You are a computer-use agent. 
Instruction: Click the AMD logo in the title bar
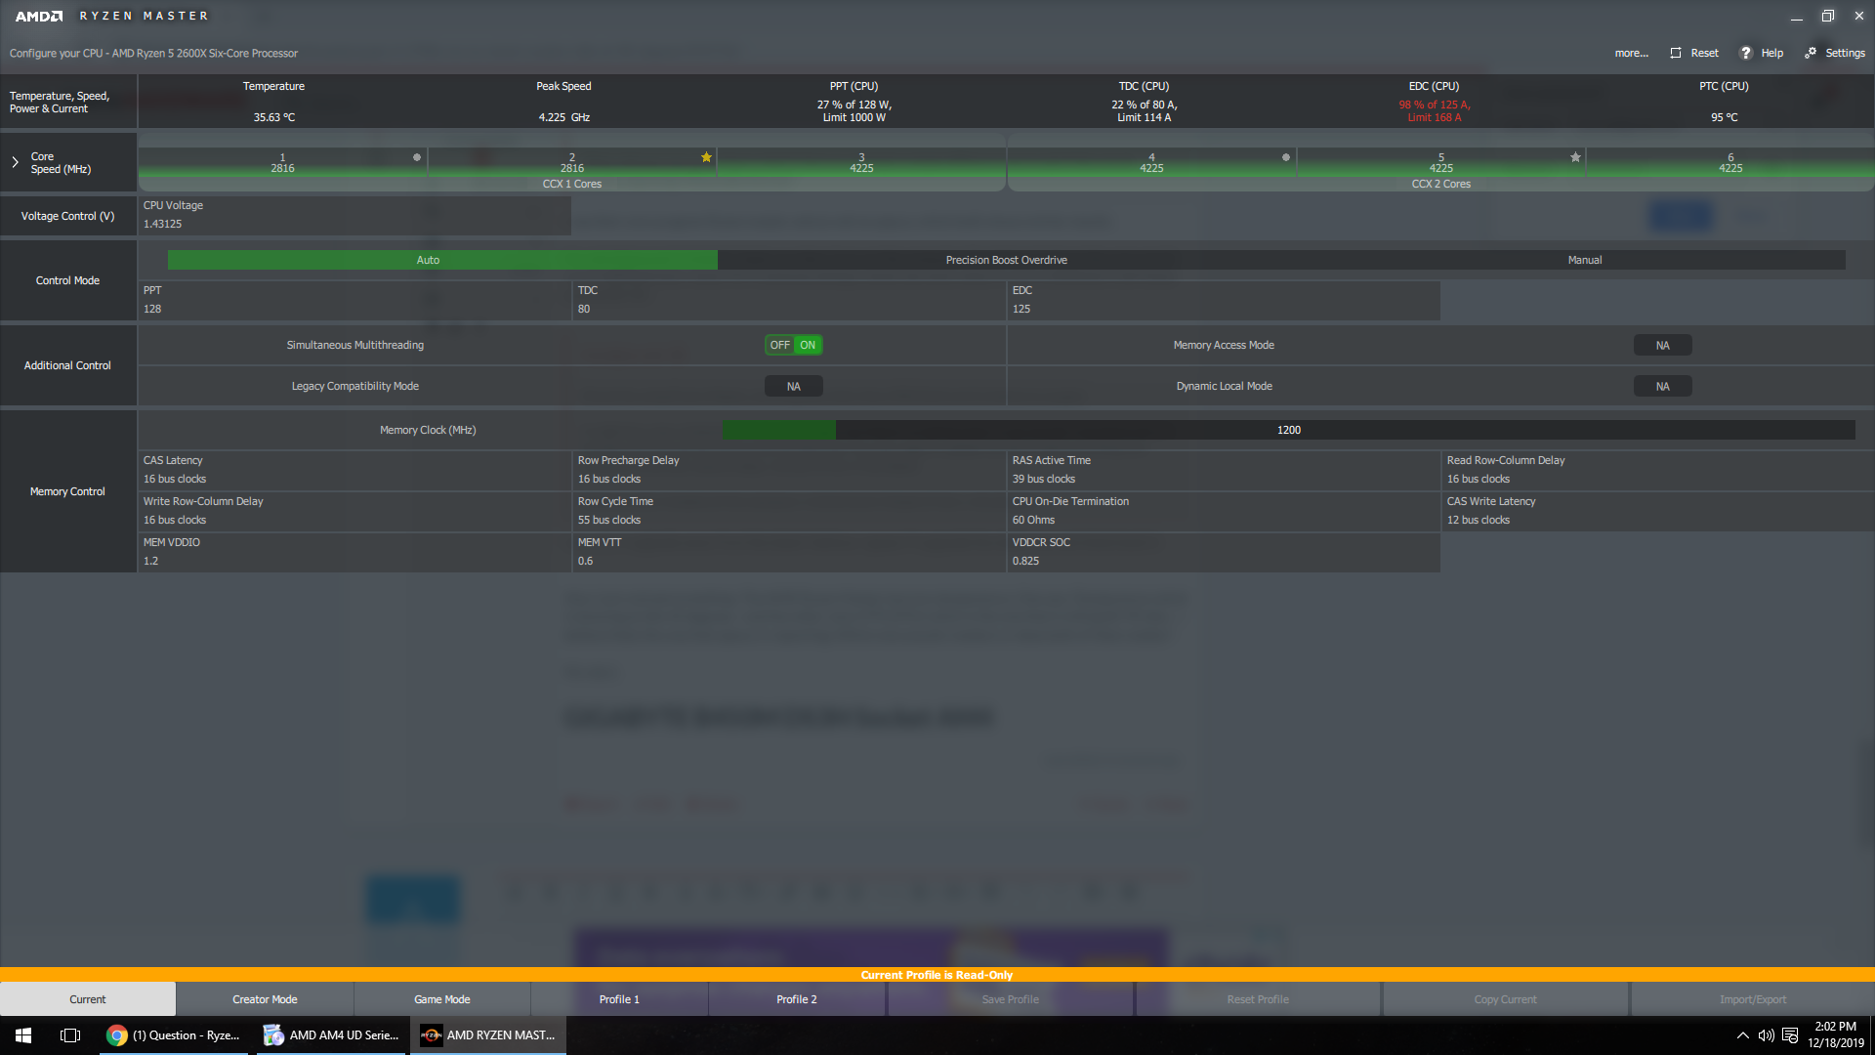point(39,16)
